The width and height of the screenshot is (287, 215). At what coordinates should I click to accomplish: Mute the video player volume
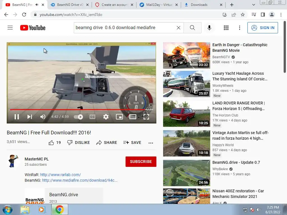pyautogui.click(x=43, y=117)
